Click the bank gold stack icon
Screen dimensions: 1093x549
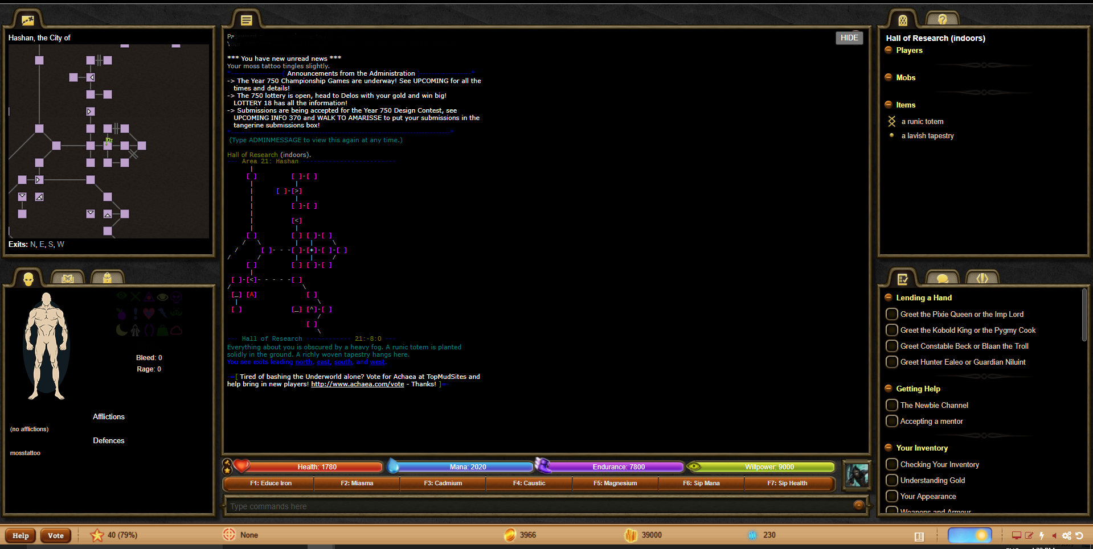631,535
